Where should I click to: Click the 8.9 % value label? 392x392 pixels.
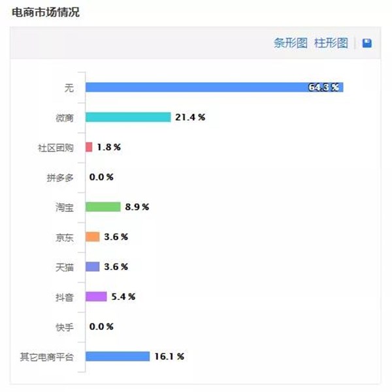(137, 207)
